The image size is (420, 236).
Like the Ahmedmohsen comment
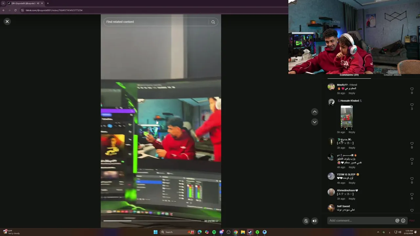coord(412,194)
